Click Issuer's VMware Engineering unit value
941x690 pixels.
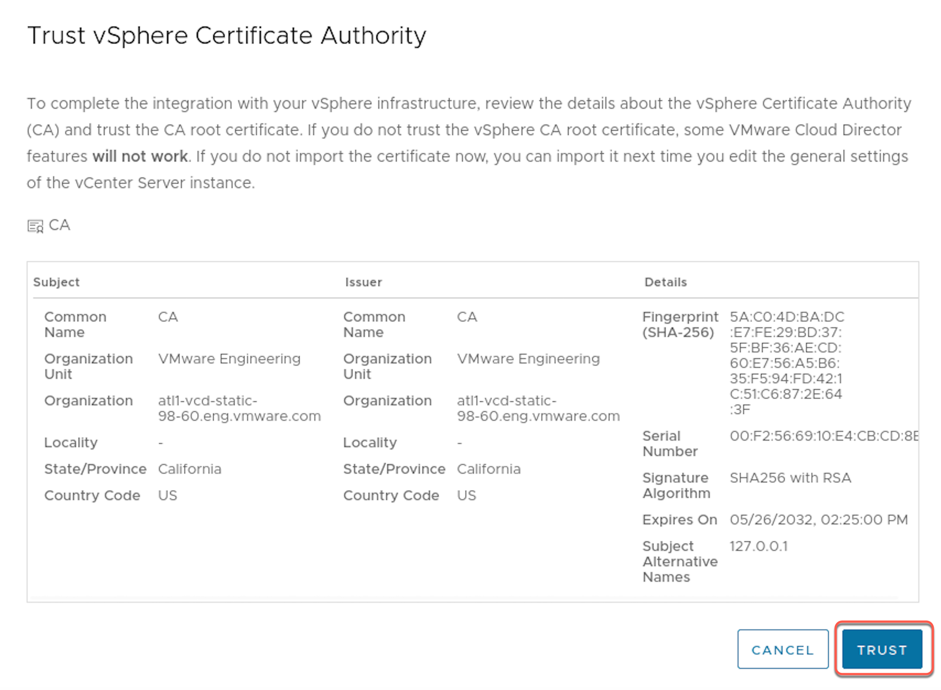click(528, 359)
